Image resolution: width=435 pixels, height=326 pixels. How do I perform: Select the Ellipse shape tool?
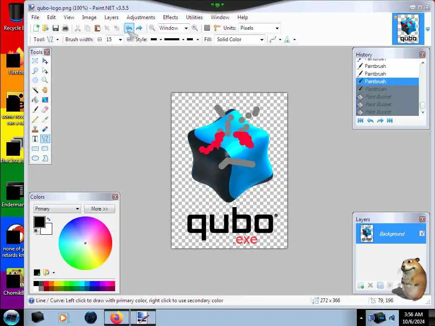[x=35, y=158]
